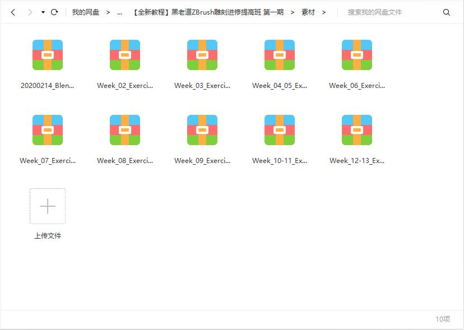Select the Week_12-13_Ex... archive icon
This screenshot has width=464, height=330.
(357, 130)
